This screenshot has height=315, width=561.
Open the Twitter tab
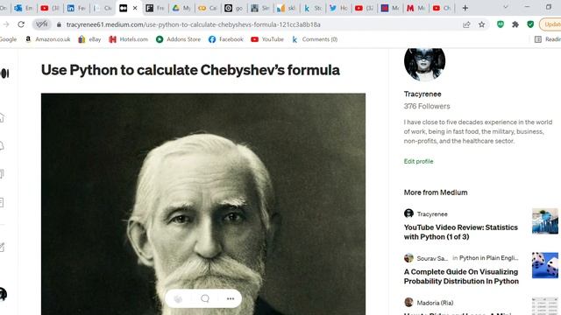(338, 8)
